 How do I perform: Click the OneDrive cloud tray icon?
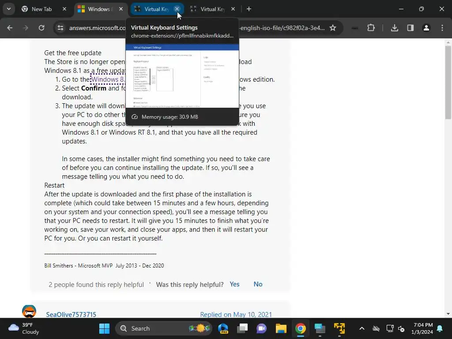tap(376, 328)
